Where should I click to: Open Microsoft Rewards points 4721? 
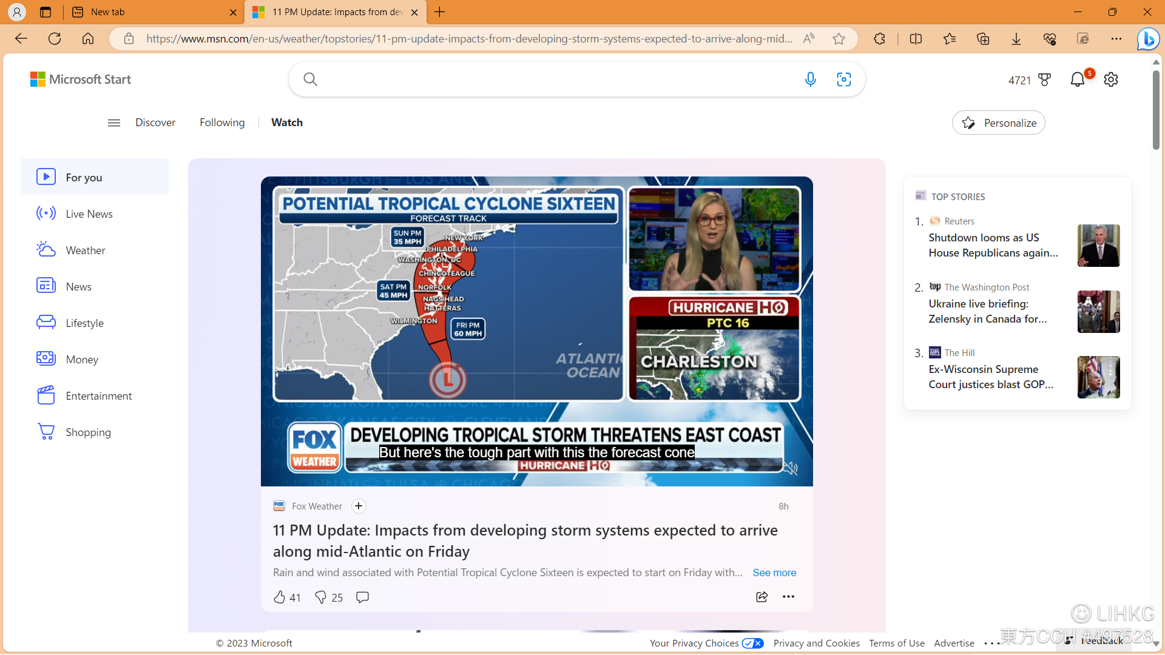point(1030,80)
